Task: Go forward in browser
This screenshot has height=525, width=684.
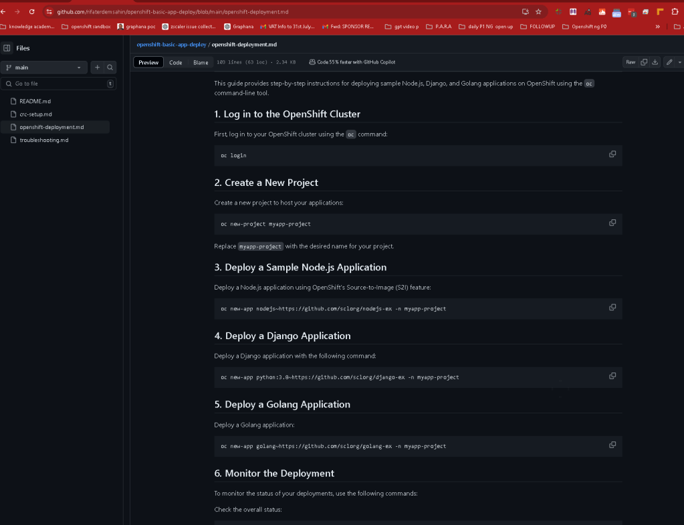Action: tap(17, 12)
